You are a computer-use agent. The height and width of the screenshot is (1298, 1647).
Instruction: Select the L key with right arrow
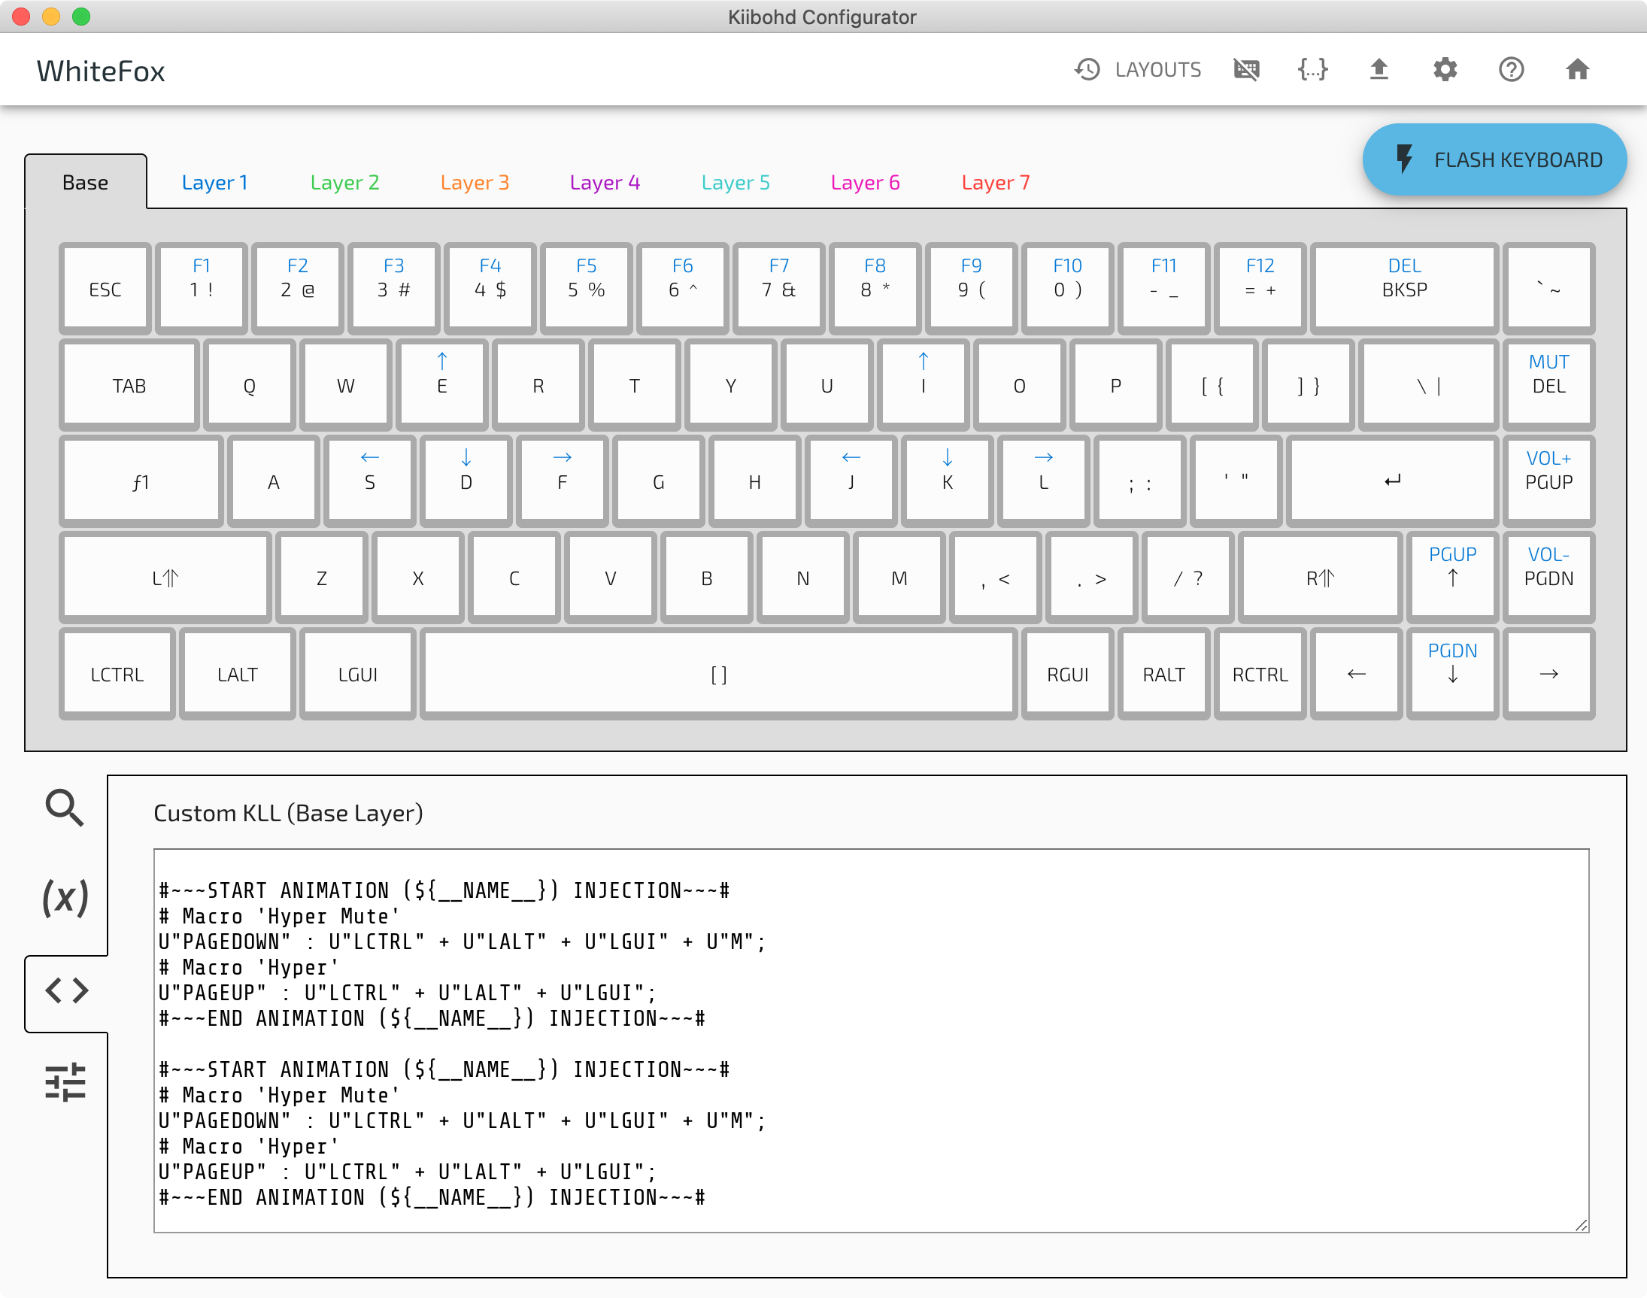[1044, 482]
